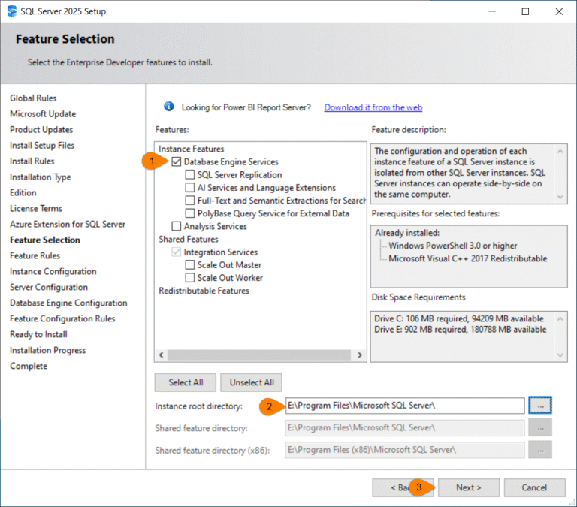Viewport: 577px width, 507px height.
Task: Select the Feature Rules step
Action: 35,255
